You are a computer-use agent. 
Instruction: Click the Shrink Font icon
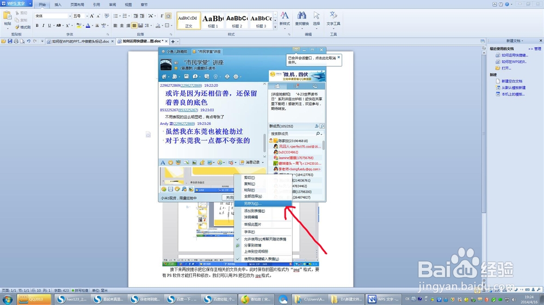98,16
